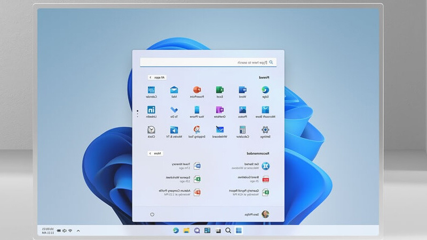Screen dimensions: 427x240
Task: Open File Explorer from the taskbar
Action: [186, 231]
